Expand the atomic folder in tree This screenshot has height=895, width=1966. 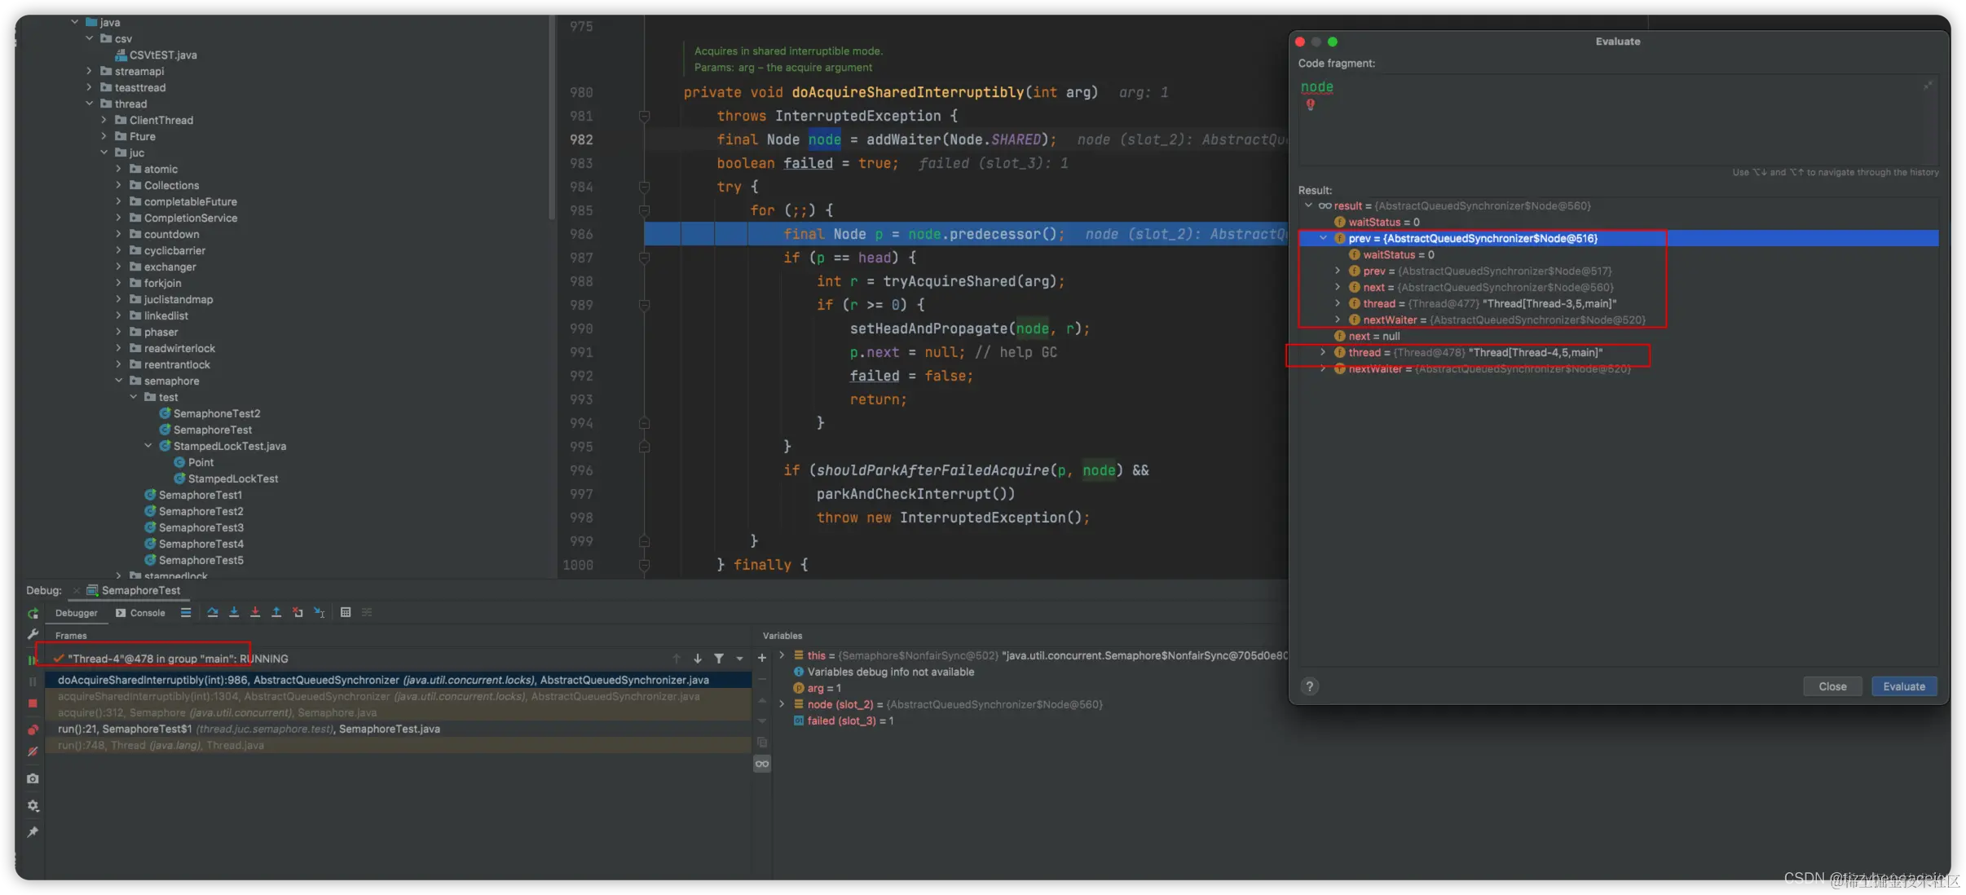[x=119, y=169]
